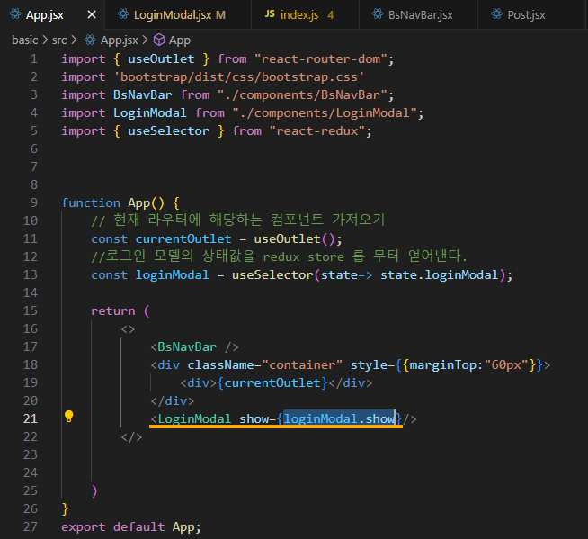
Task: Click the React icon on Post.jsx tab
Action: pos(496,14)
